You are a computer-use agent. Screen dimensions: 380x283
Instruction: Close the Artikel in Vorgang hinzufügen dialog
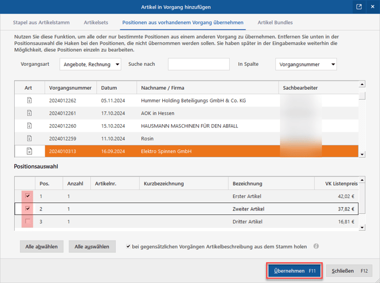[373, 7]
